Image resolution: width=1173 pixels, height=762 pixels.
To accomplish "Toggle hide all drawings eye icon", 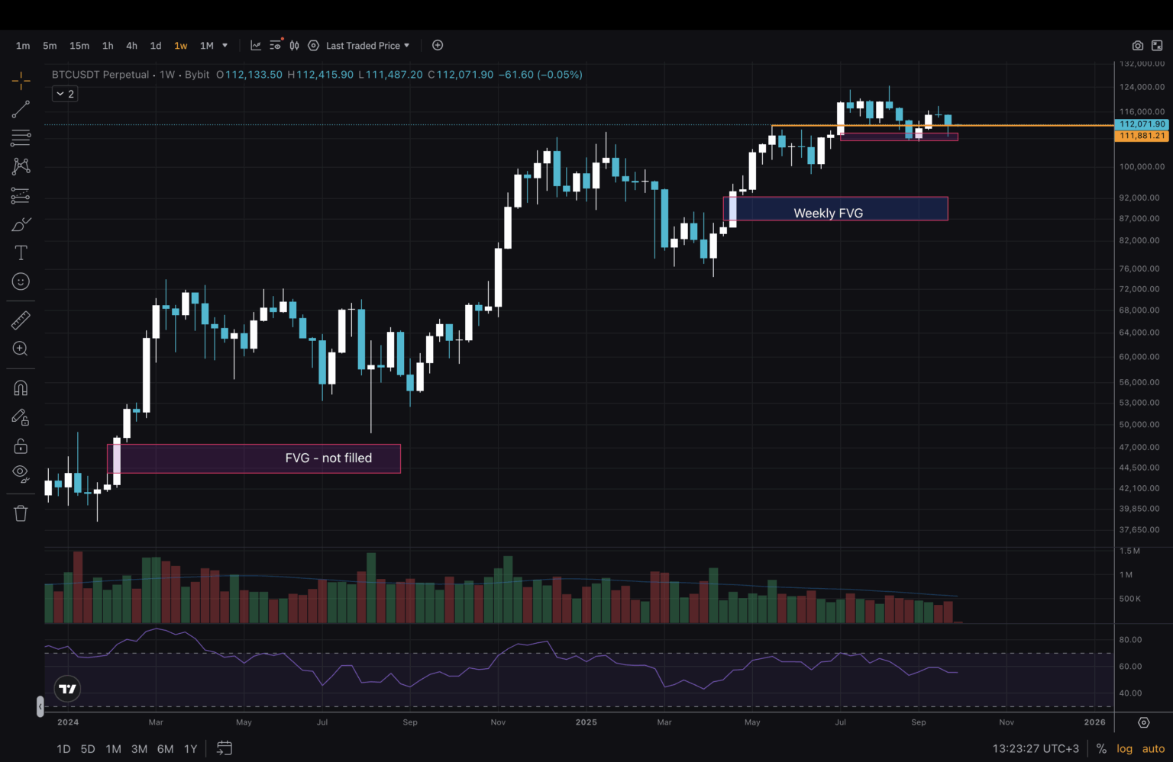I will [21, 474].
